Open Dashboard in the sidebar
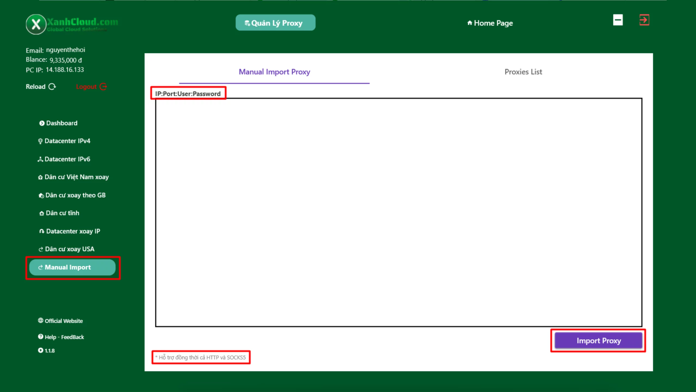The height and width of the screenshot is (392, 696). tap(61, 123)
